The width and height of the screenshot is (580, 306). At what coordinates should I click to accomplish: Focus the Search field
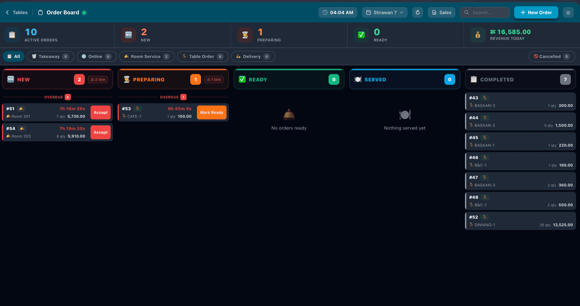[485, 12]
